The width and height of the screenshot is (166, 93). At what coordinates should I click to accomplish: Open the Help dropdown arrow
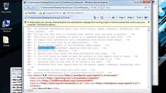148,17
